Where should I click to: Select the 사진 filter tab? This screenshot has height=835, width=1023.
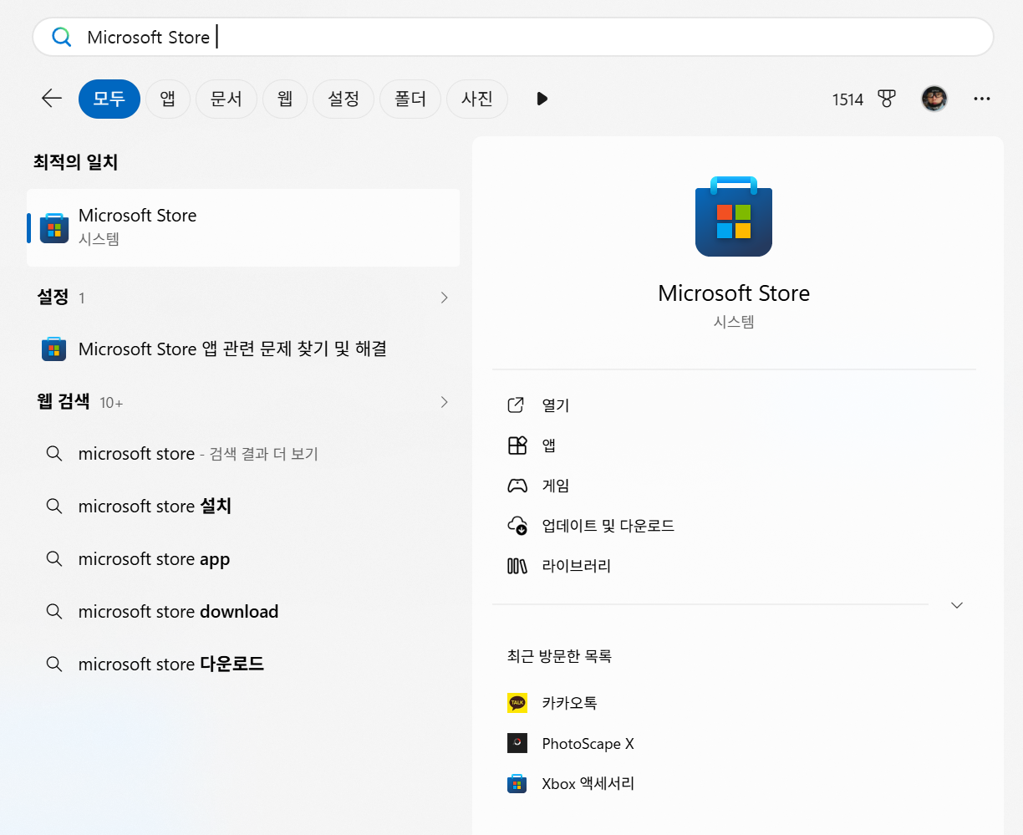pyautogui.click(x=477, y=99)
